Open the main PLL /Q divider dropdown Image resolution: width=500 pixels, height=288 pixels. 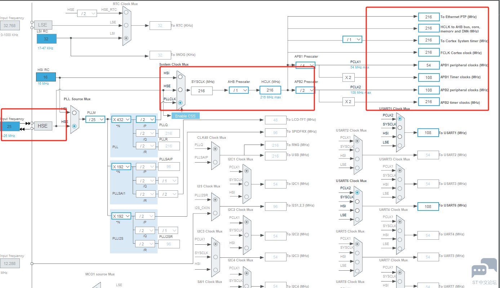[x=146, y=133]
